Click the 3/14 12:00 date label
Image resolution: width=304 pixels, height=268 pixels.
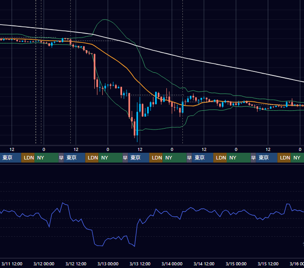(x=204, y=264)
